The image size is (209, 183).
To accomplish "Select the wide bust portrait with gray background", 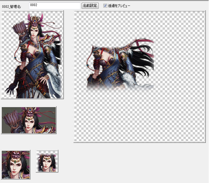I will click(x=29, y=120).
